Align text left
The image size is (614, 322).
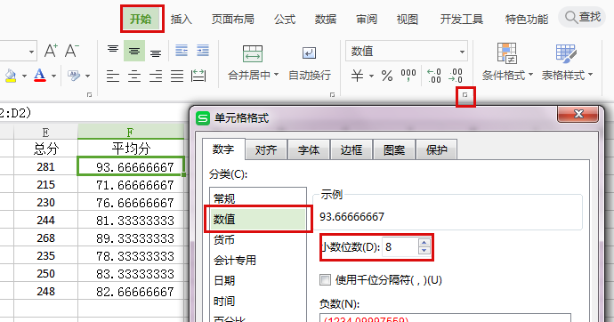pos(113,76)
